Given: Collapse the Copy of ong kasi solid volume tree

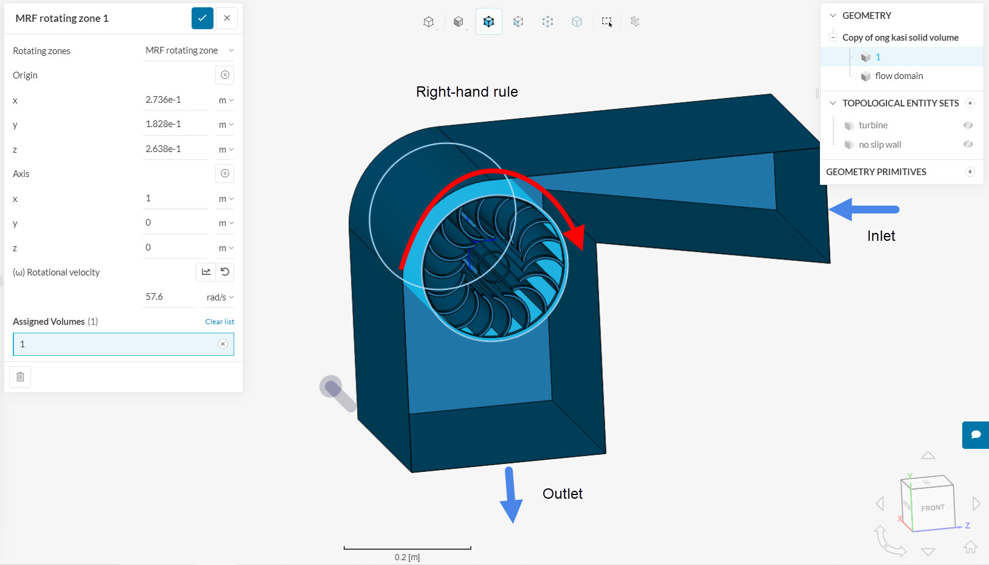Looking at the screenshot, I should click(x=833, y=37).
